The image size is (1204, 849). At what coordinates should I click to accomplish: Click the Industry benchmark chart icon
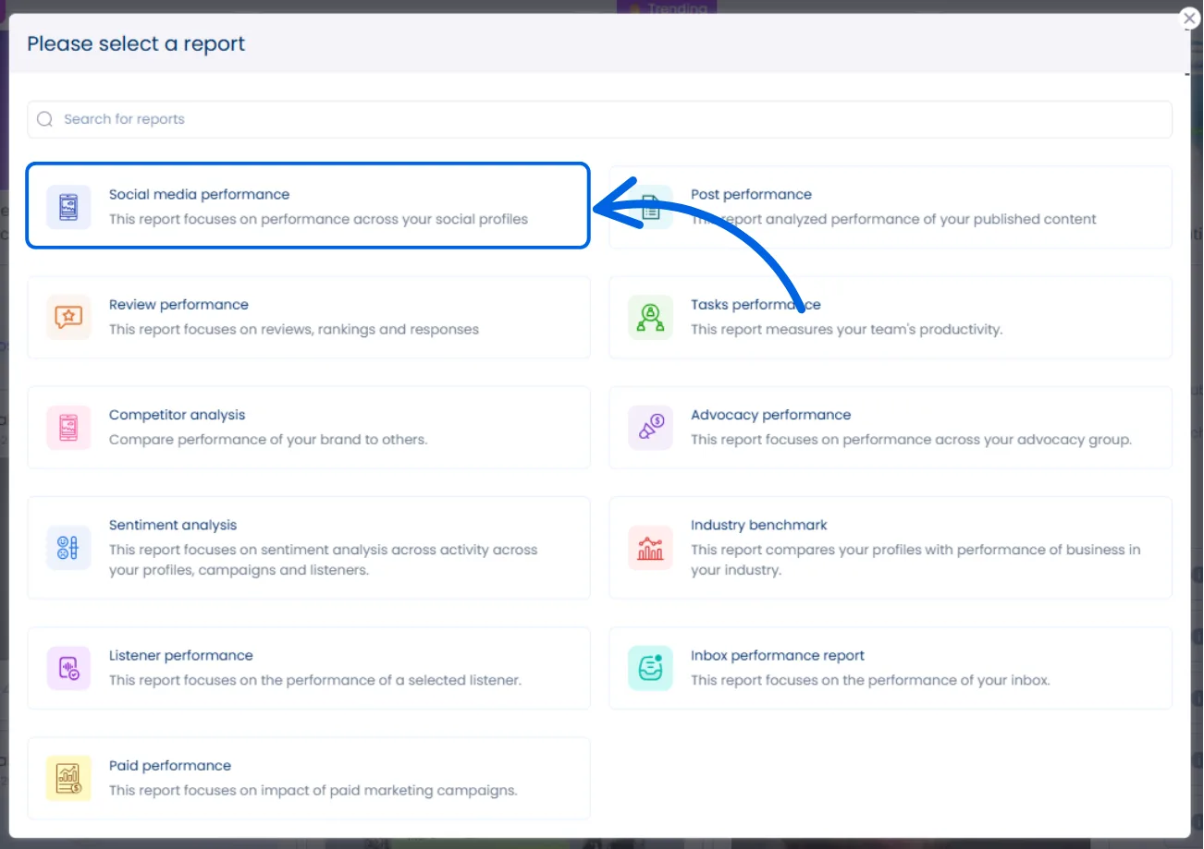(649, 548)
